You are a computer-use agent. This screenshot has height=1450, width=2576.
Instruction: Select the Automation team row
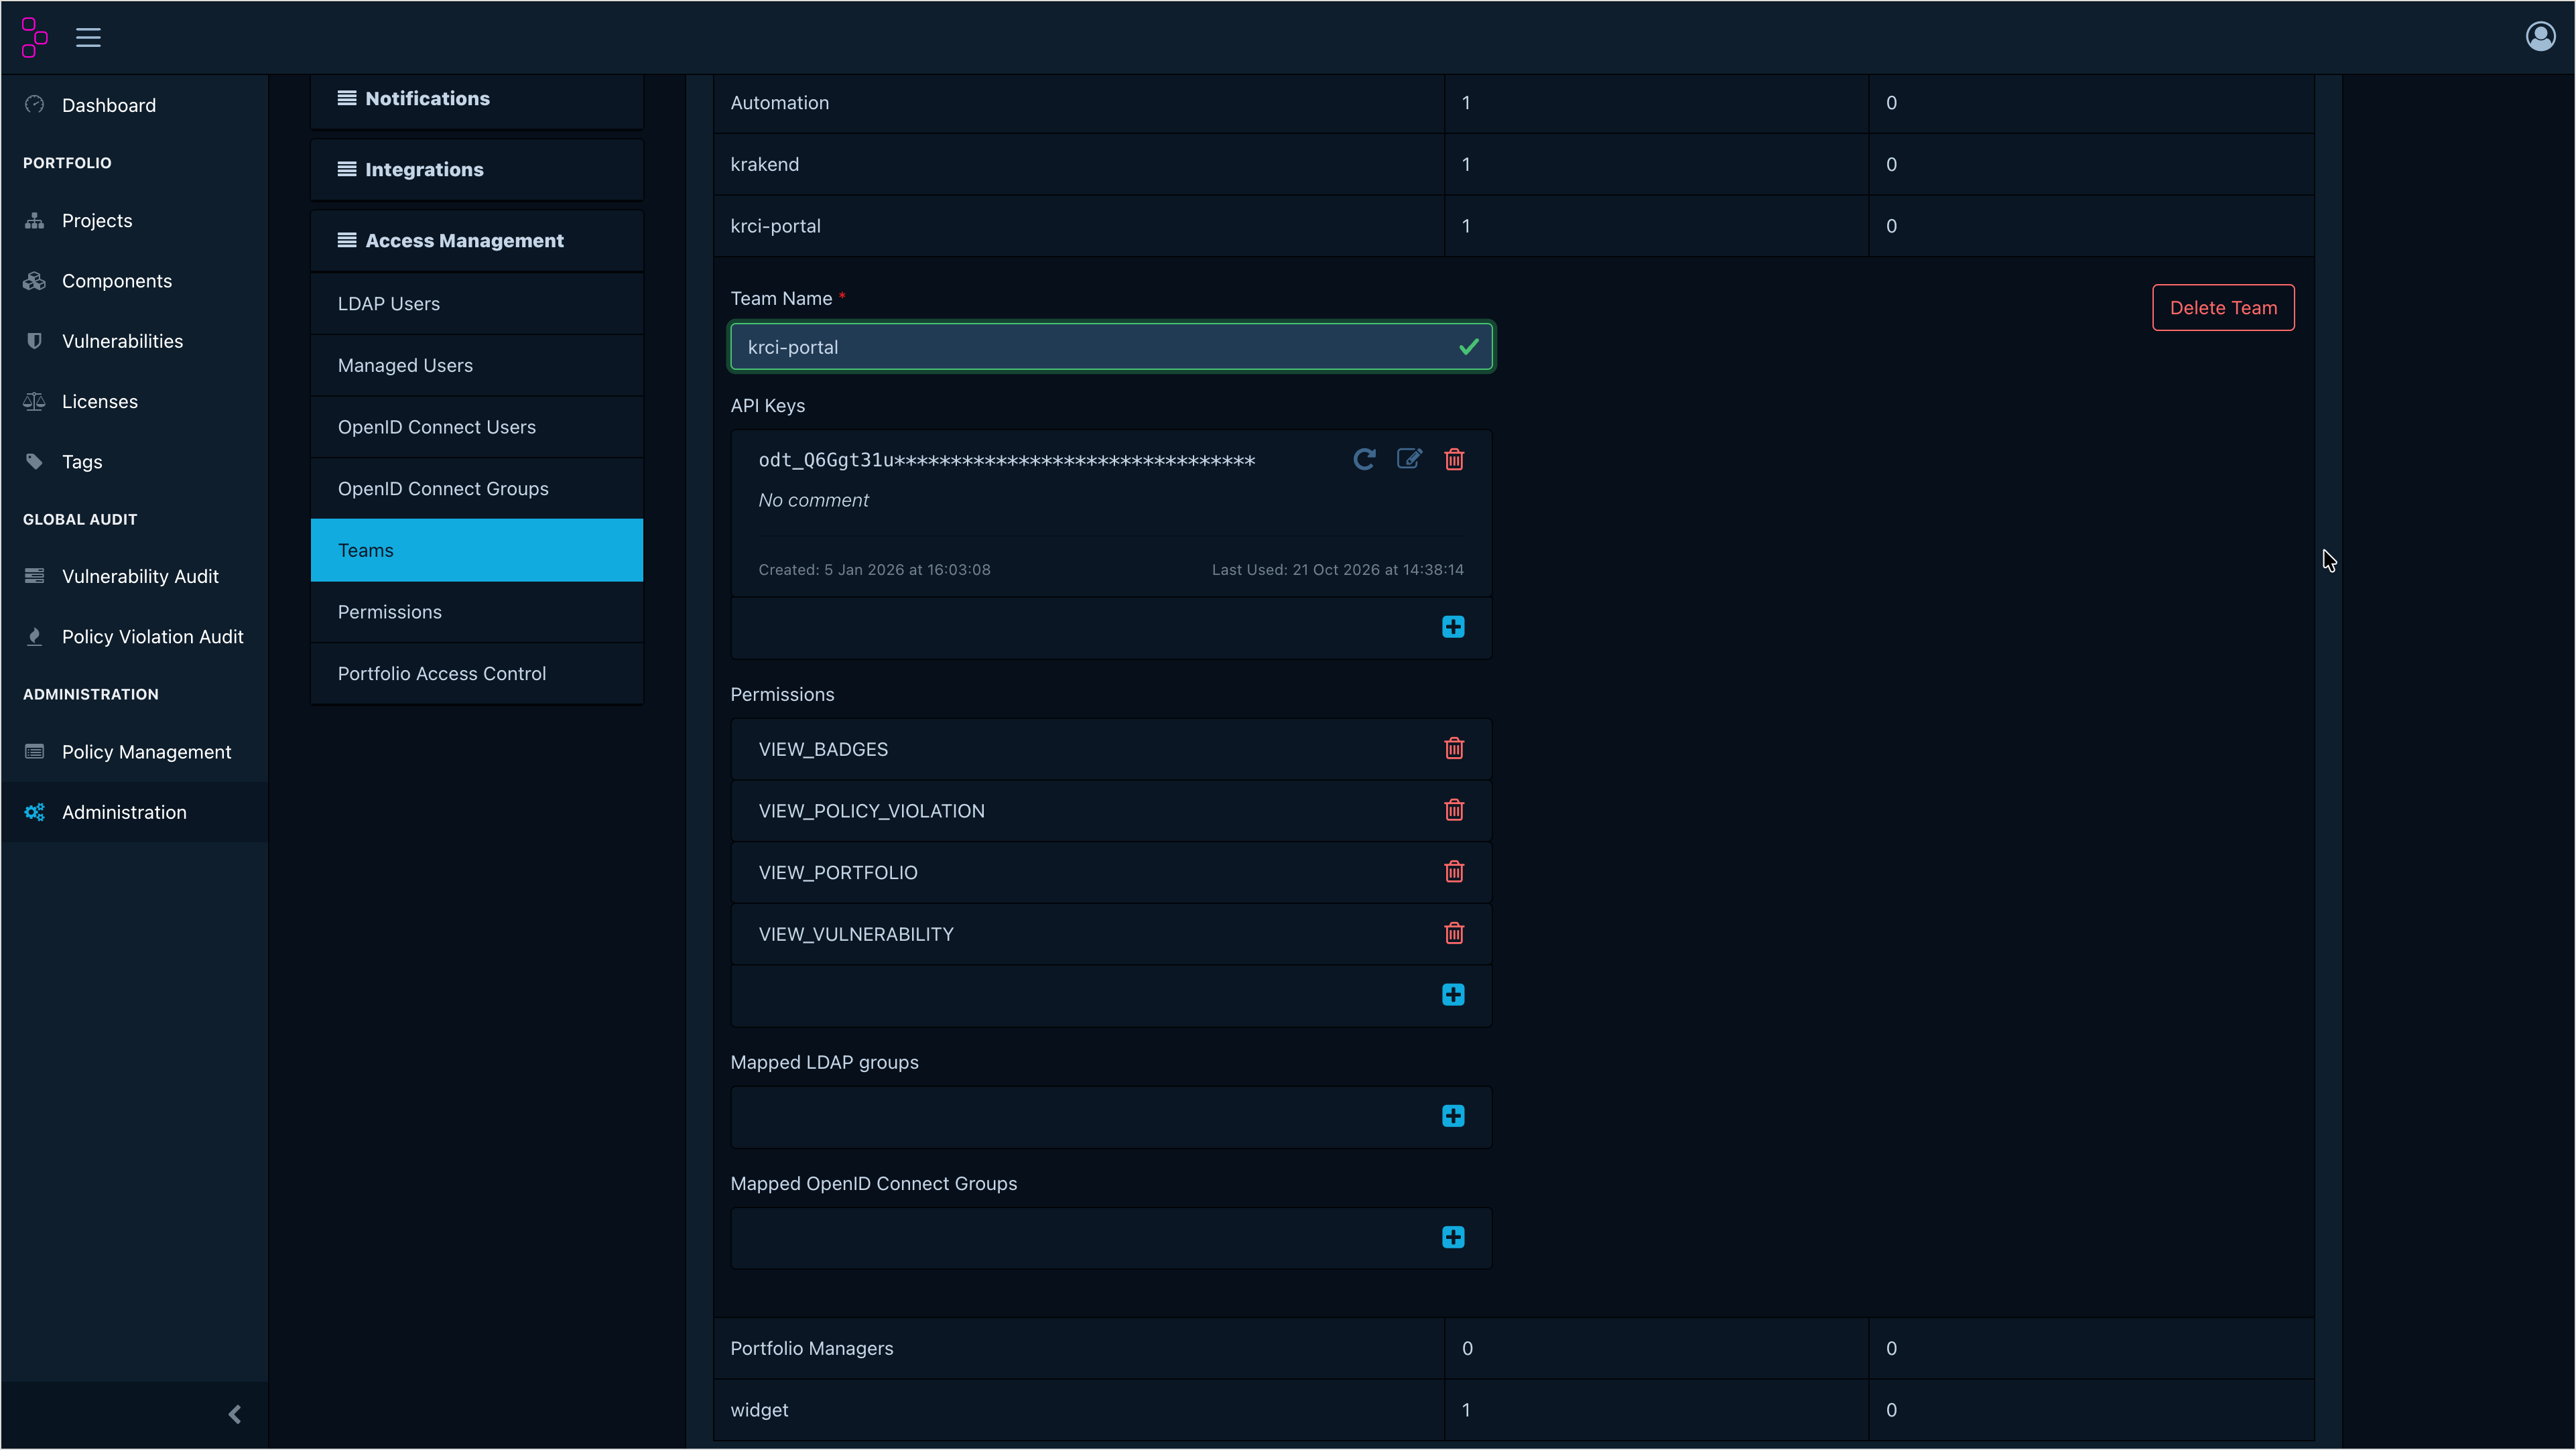pyautogui.click(x=1513, y=103)
